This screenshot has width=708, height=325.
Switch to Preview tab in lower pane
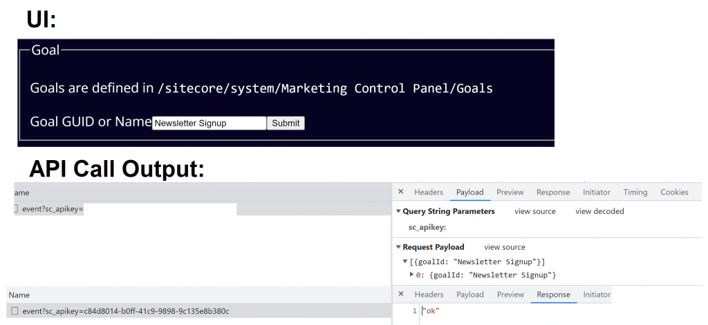(511, 295)
